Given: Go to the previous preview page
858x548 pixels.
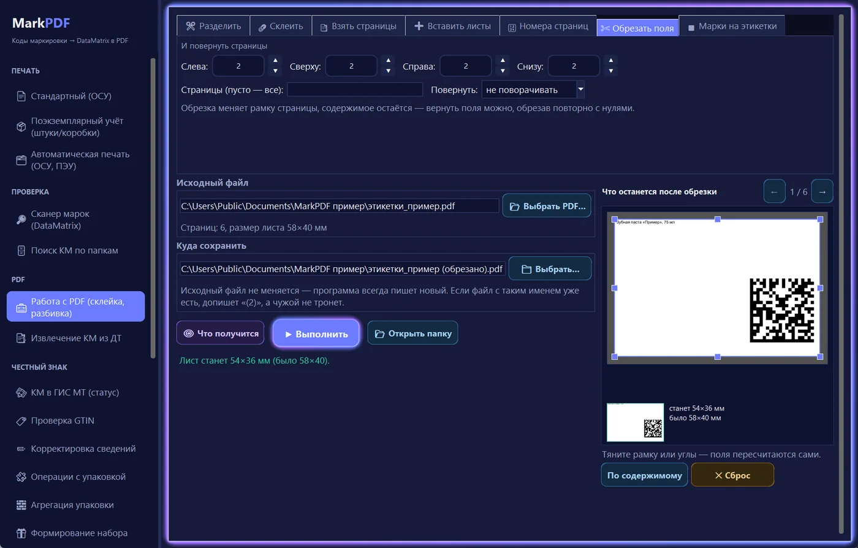Looking at the screenshot, I should [774, 192].
